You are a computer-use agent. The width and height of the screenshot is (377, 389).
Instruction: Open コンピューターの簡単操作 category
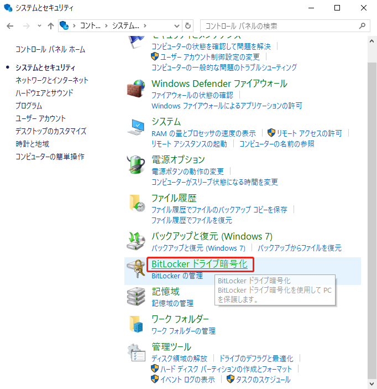[x=50, y=157]
